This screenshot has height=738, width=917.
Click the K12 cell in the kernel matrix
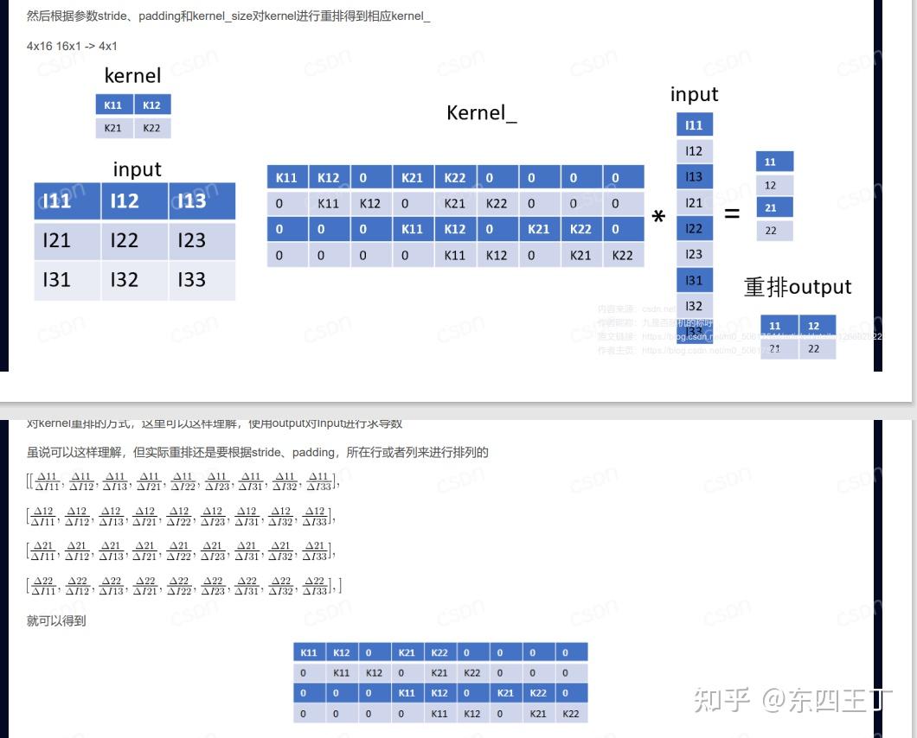[x=152, y=105]
